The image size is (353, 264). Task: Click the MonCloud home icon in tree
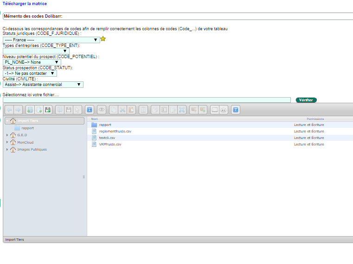[13, 142]
